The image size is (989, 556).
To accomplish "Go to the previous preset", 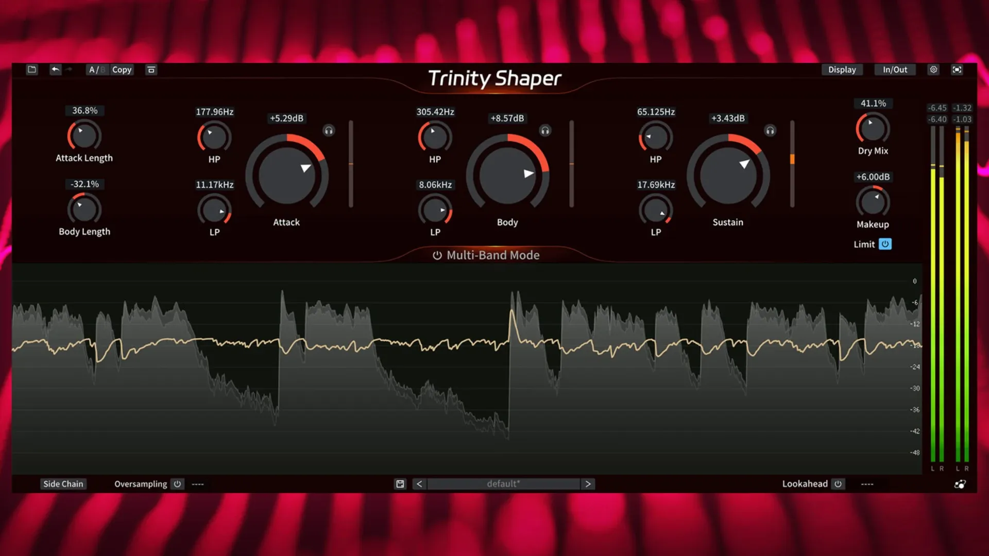I will (x=419, y=483).
